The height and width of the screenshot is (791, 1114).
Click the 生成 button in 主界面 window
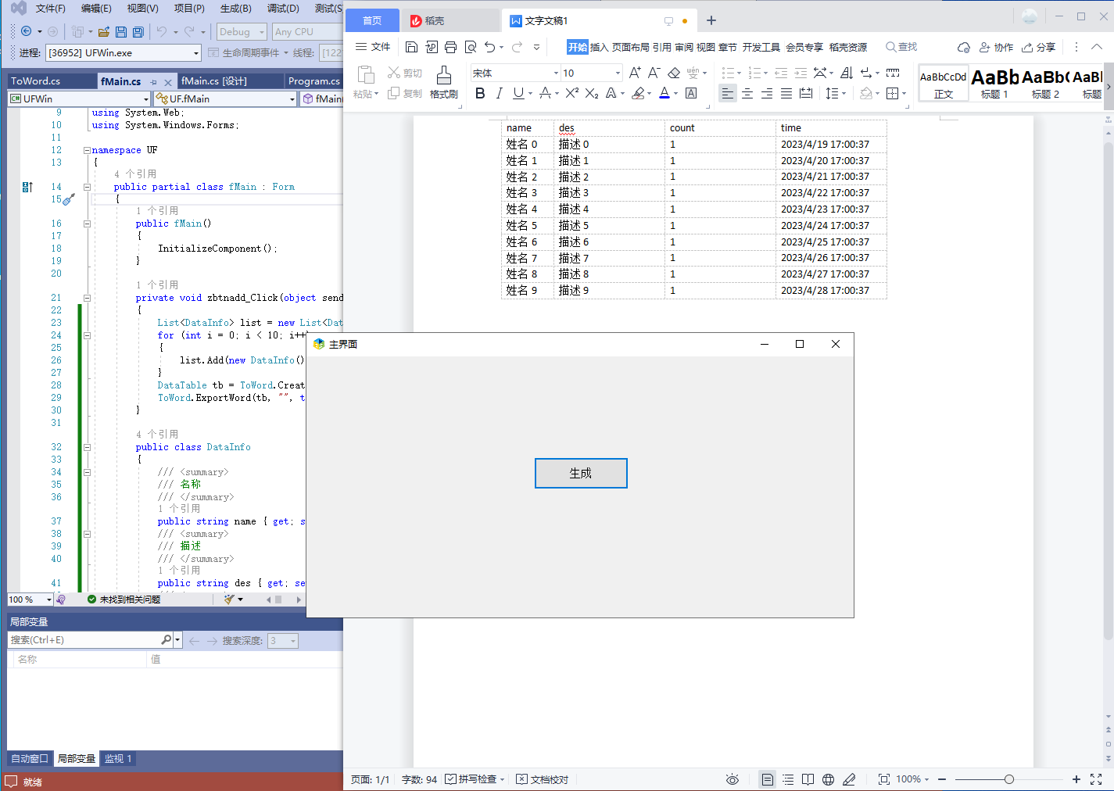click(581, 473)
